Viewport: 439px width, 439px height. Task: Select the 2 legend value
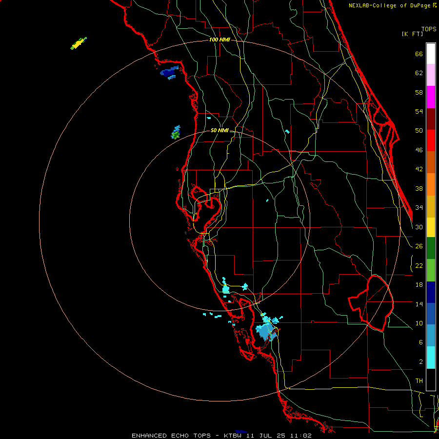tap(420, 361)
